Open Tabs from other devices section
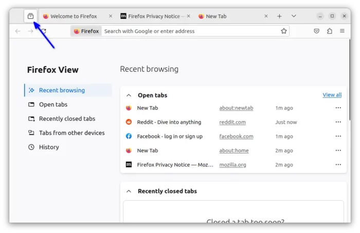 [68, 133]
